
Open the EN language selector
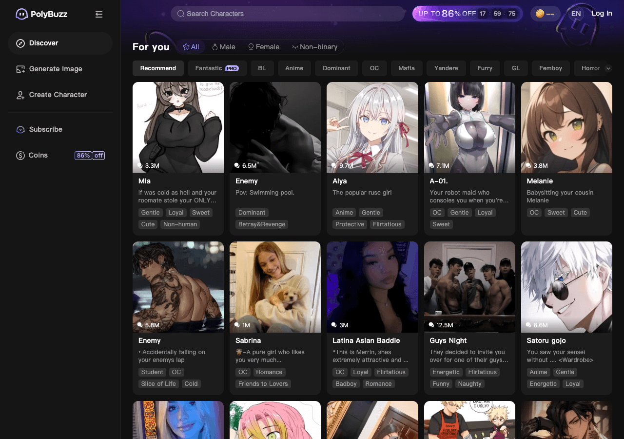[x=576, y=14]
